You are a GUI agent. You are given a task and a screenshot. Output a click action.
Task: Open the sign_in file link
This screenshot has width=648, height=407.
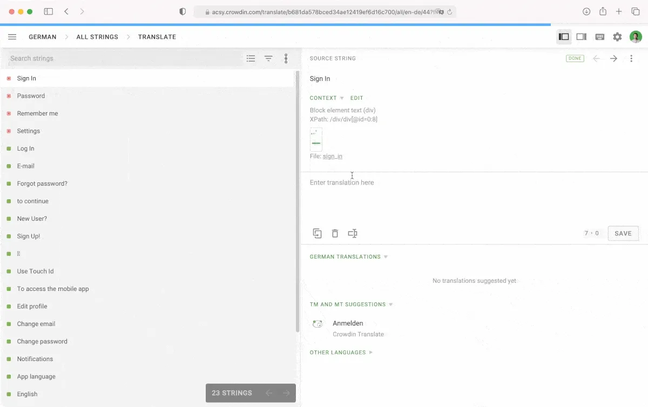333,156
